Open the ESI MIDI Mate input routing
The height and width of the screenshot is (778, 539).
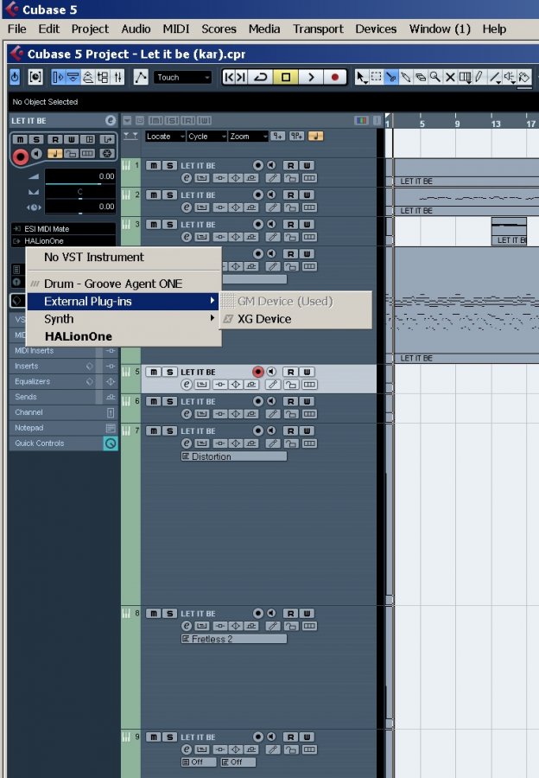[63, 229]
